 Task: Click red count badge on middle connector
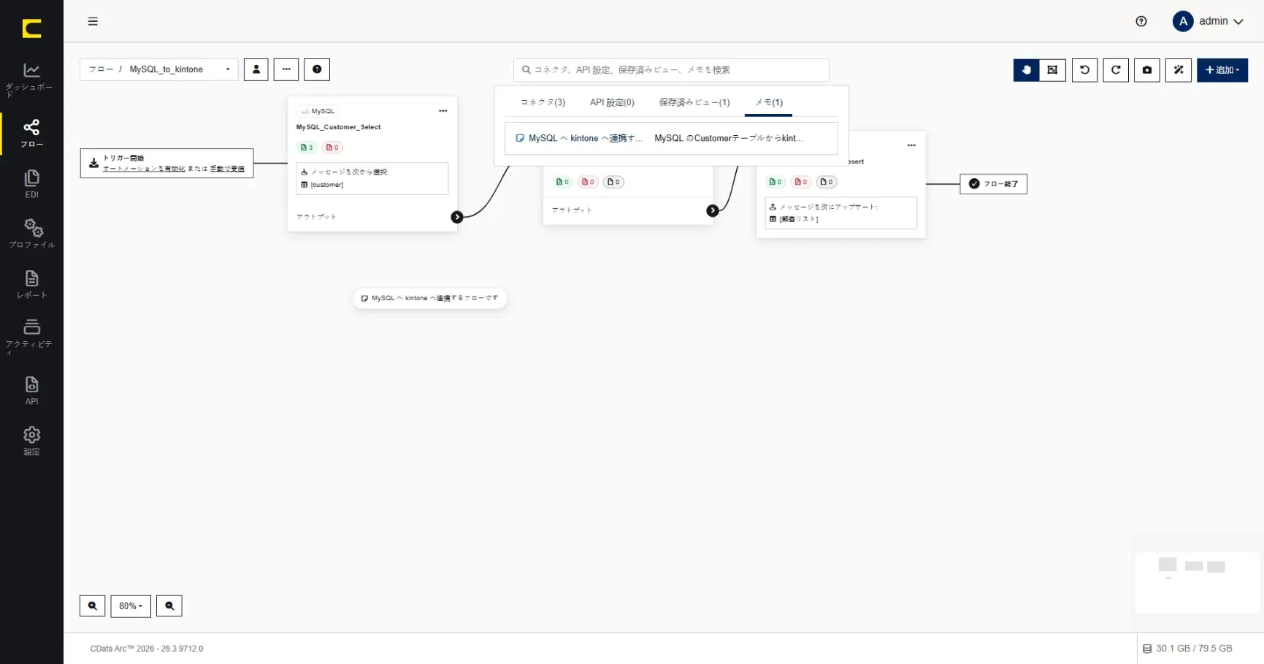point(588,182)
